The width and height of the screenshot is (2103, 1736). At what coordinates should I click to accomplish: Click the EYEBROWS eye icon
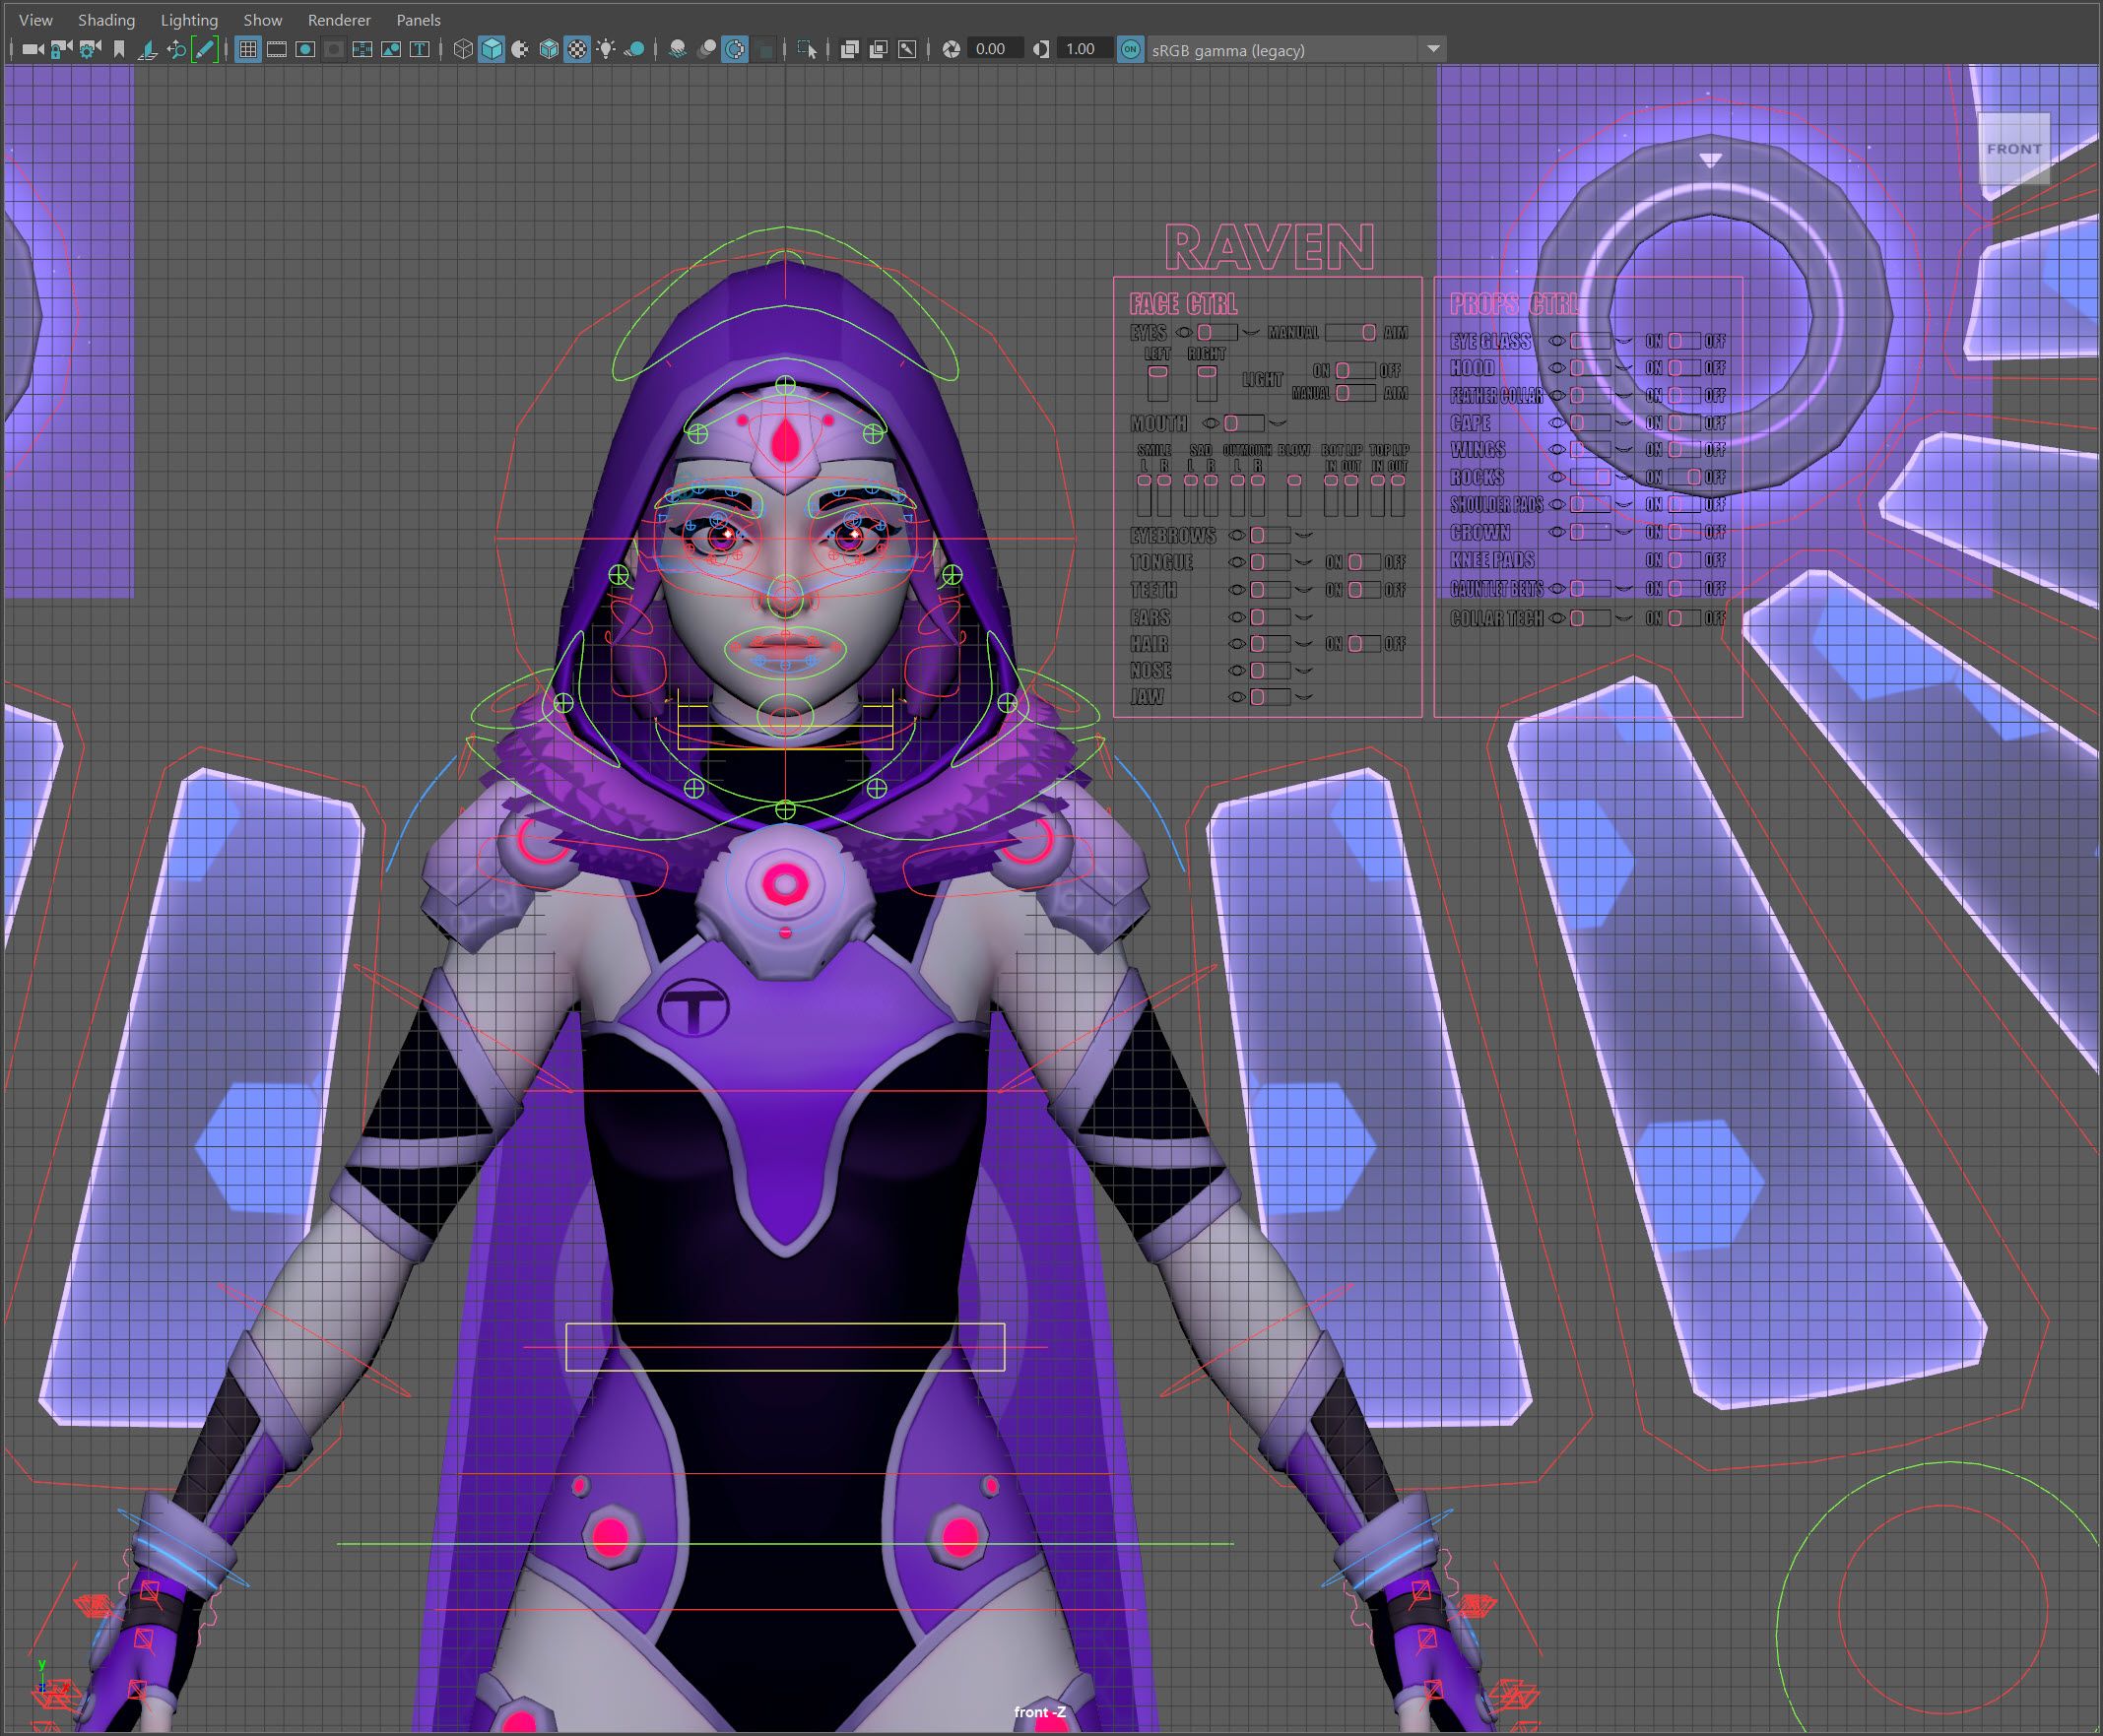(1236, 535)
